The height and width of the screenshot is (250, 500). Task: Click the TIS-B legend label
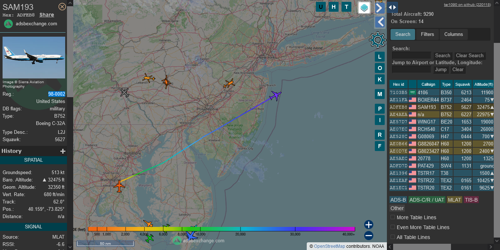[471, 200]
